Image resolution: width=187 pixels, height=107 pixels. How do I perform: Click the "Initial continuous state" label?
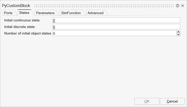click(22, 20)
